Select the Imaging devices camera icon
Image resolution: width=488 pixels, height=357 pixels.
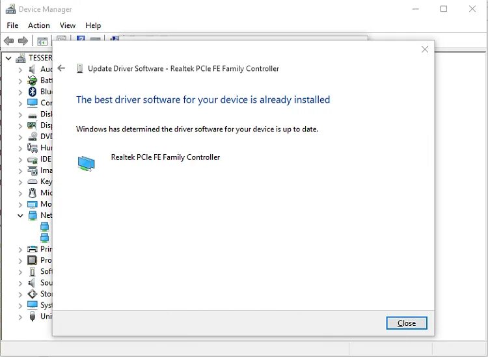pos(33,170)
